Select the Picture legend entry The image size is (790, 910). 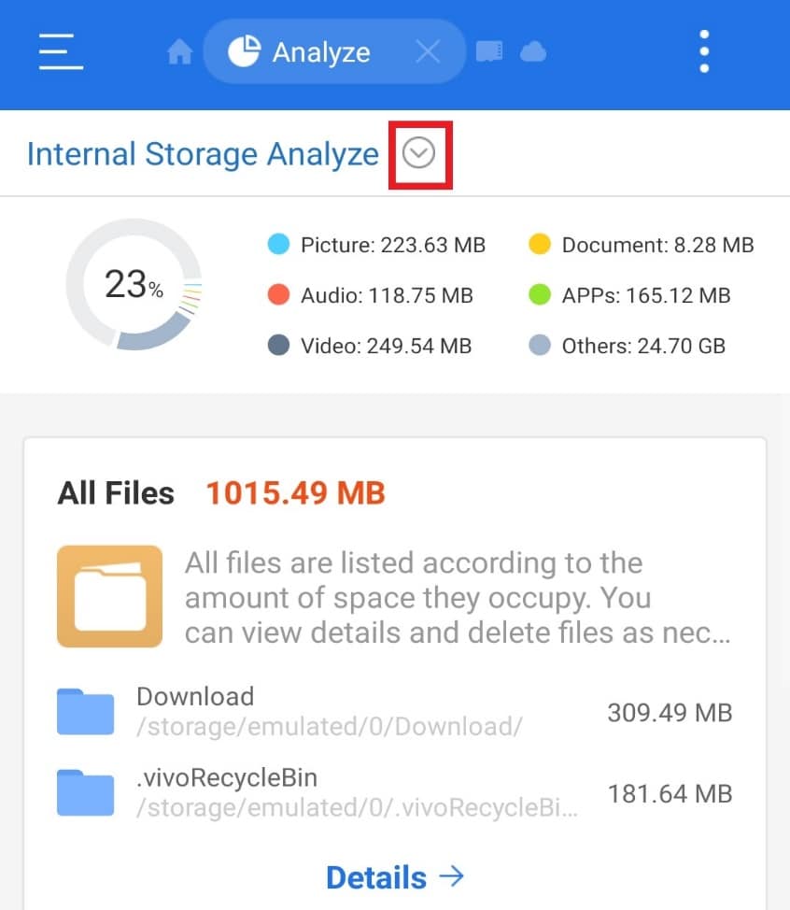(x=392, y=245)
